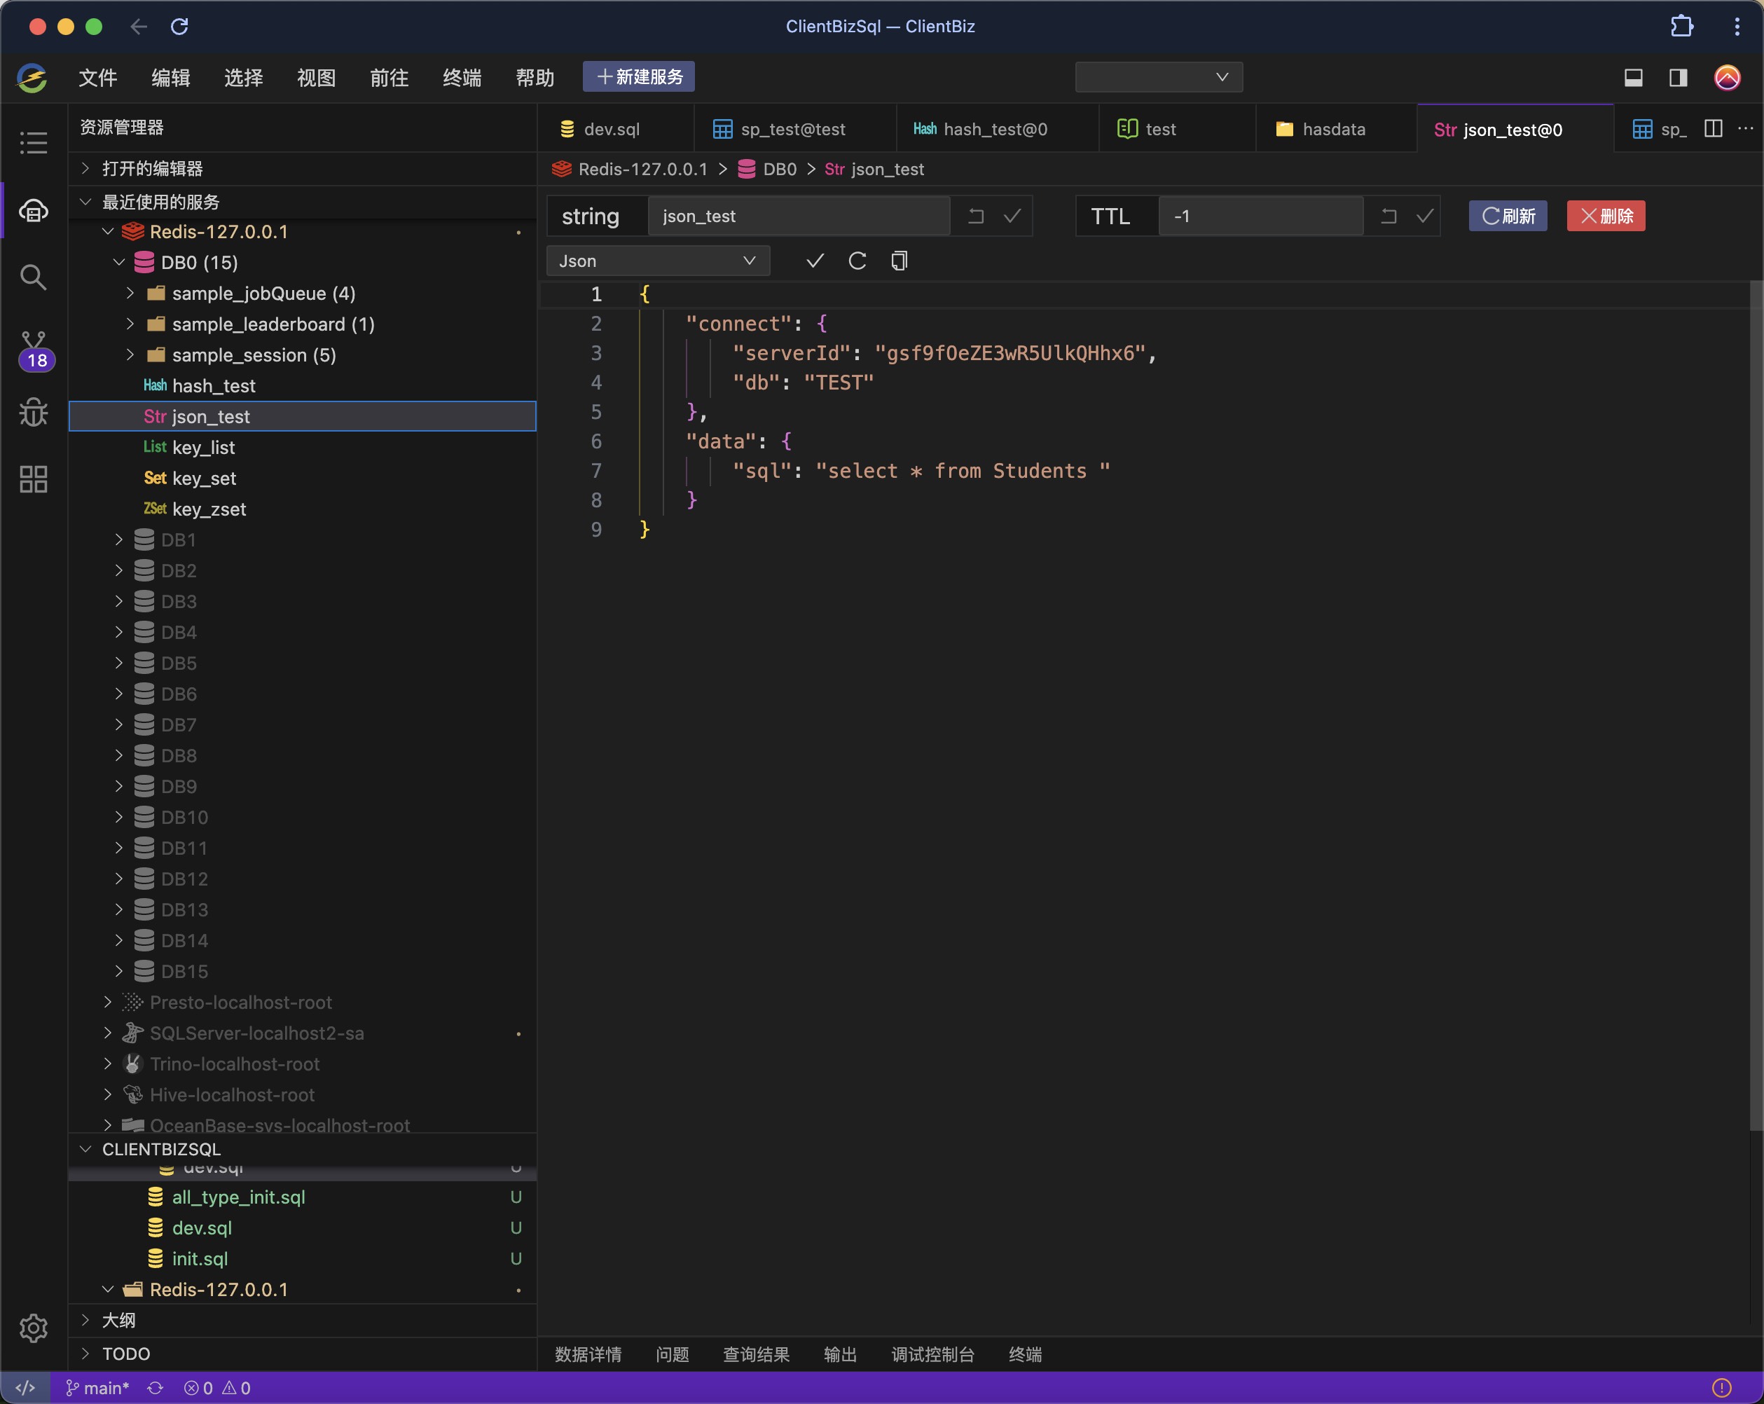Toggle the bottom panel layout icon
The width and height of the screenshot is (1764, 1404).
tap(1633, 78)
